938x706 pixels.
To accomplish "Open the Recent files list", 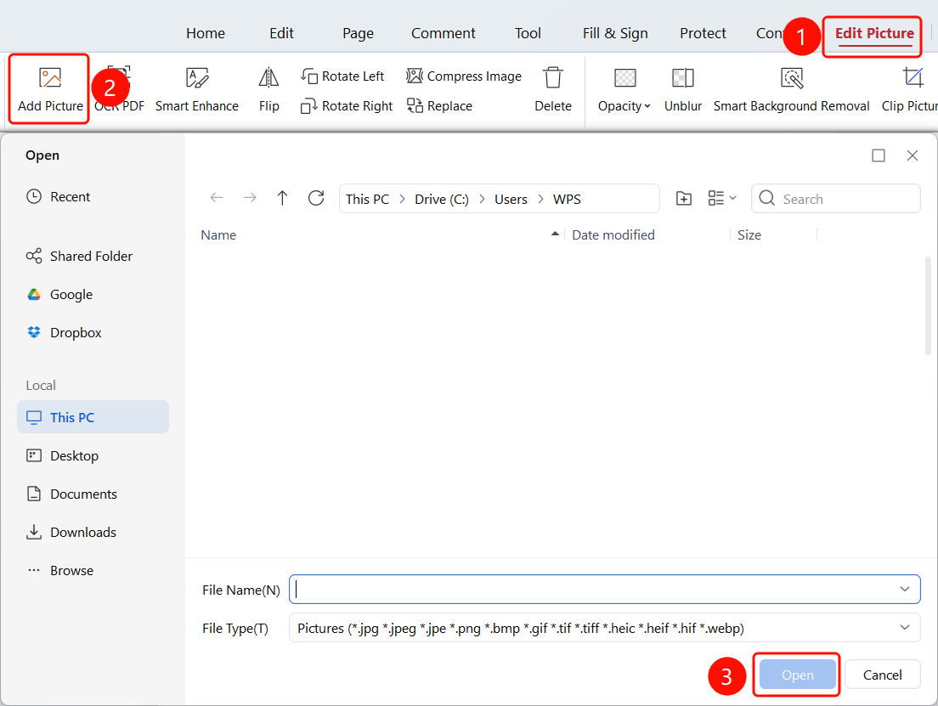I will tap(58, 197).
